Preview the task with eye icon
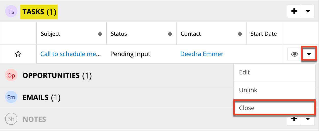Viewport: 319px width, 131px height. (295, 54)
